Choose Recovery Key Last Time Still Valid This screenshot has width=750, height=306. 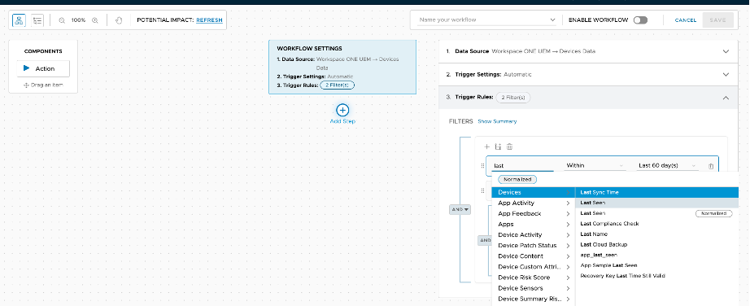tap(656, 276)
